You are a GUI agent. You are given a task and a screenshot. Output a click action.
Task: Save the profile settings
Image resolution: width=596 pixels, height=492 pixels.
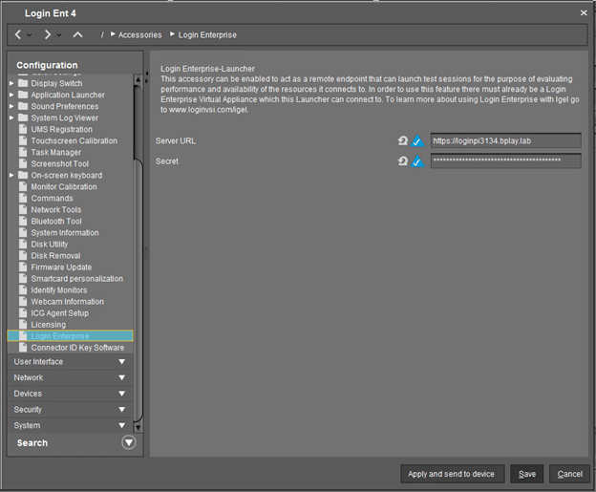click(x=527, y=474)
